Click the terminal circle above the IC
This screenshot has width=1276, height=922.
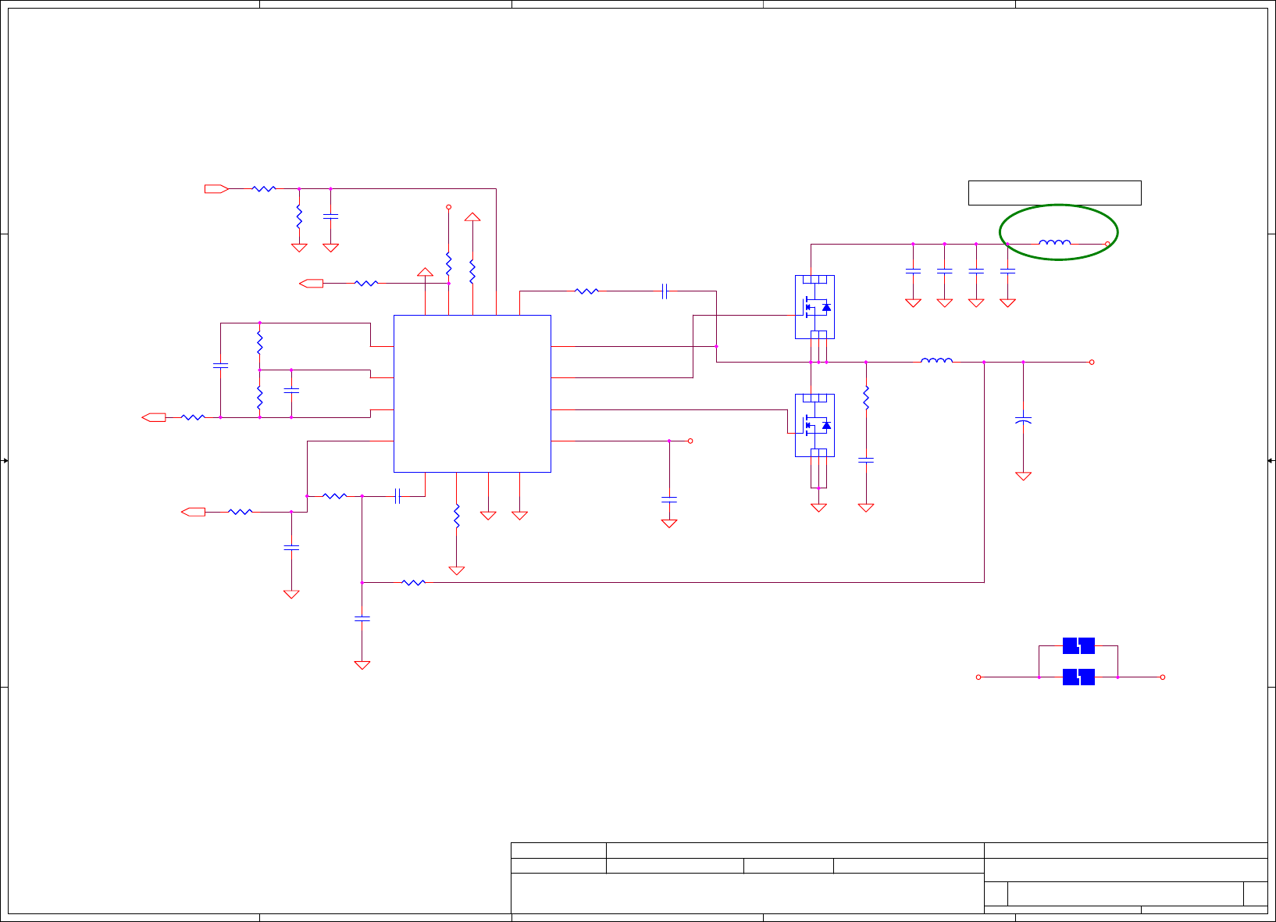tap(448, 207)
